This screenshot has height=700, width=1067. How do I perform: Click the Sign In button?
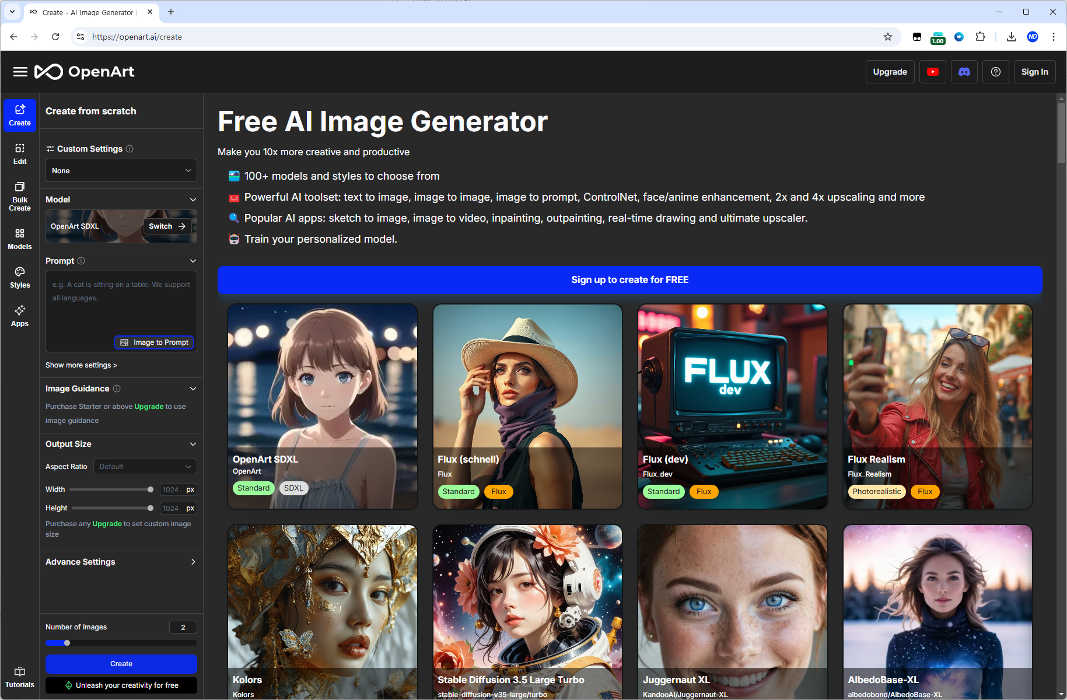pyautogui.click(x=1034, y=72)
